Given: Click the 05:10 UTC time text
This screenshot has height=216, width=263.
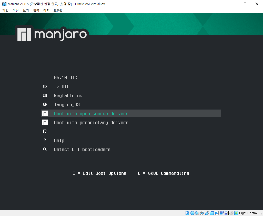Looking at the screenshot, I should point(66,77).
